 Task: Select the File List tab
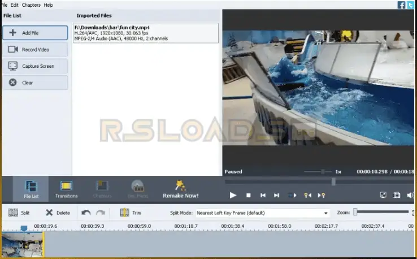pyautogui.click(x=31, y=189)
